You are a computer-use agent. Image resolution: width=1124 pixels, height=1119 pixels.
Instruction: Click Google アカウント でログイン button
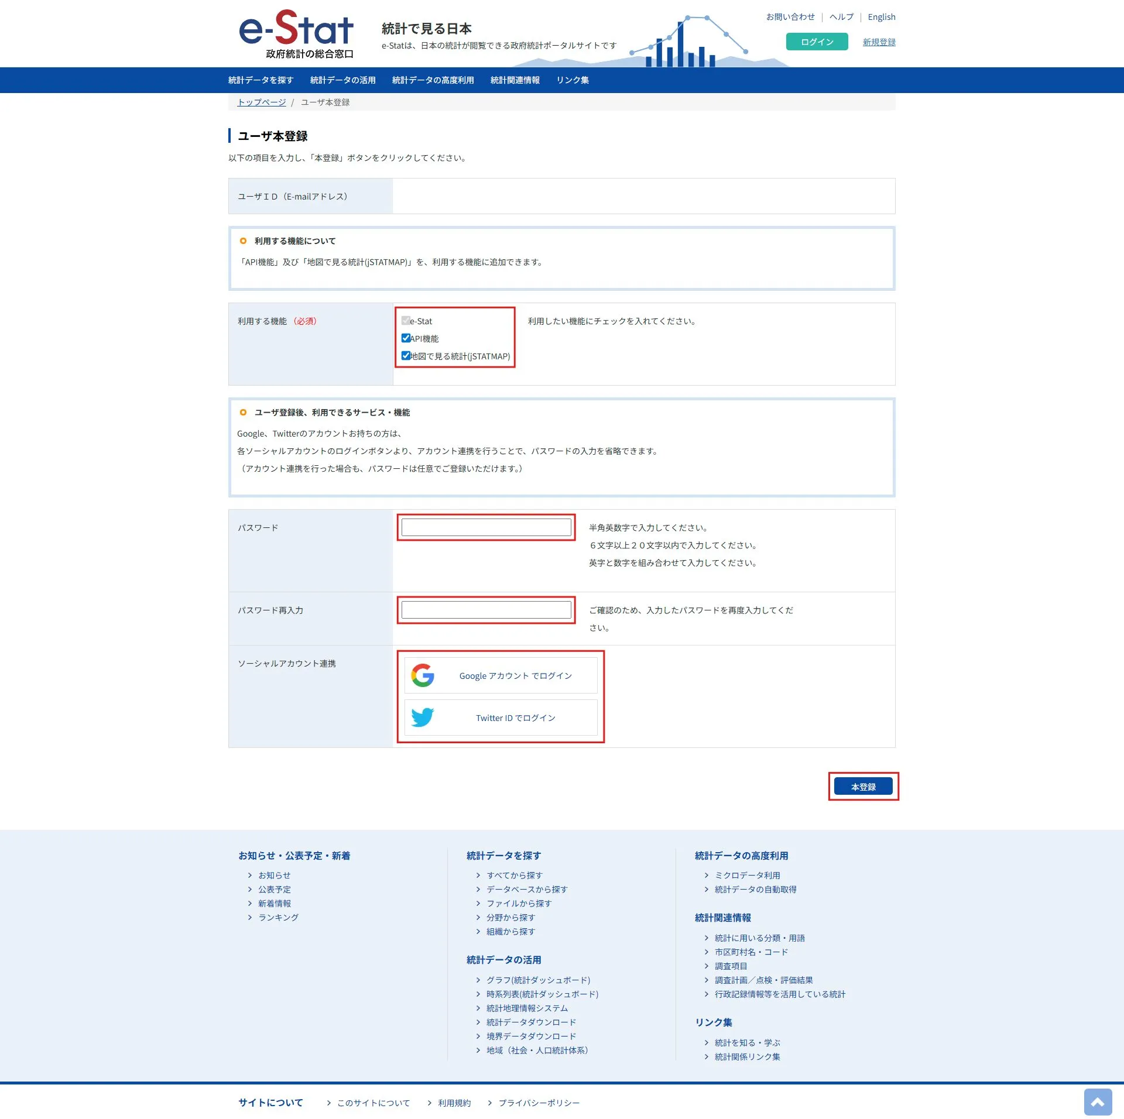pos(501,675)
